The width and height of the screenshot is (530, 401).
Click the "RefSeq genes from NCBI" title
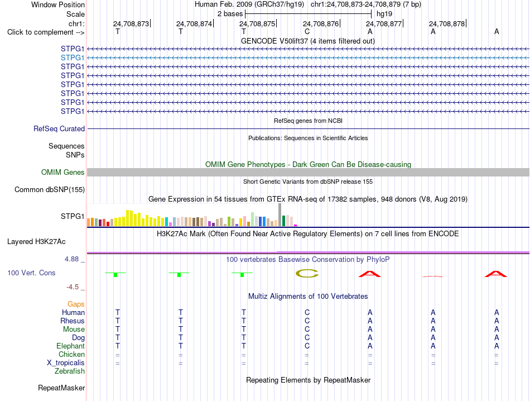[308, 121]
